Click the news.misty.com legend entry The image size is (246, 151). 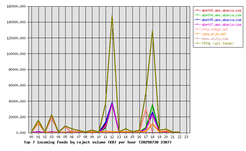pos(211,39)
